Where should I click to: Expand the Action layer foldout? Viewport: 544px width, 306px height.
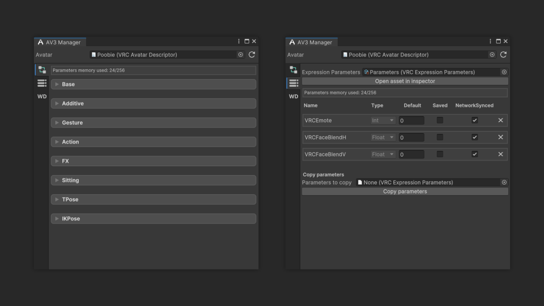pos(153,142)
